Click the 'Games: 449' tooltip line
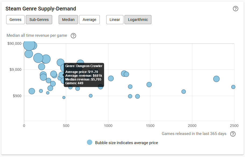The image size is (245, 157). 74,83
